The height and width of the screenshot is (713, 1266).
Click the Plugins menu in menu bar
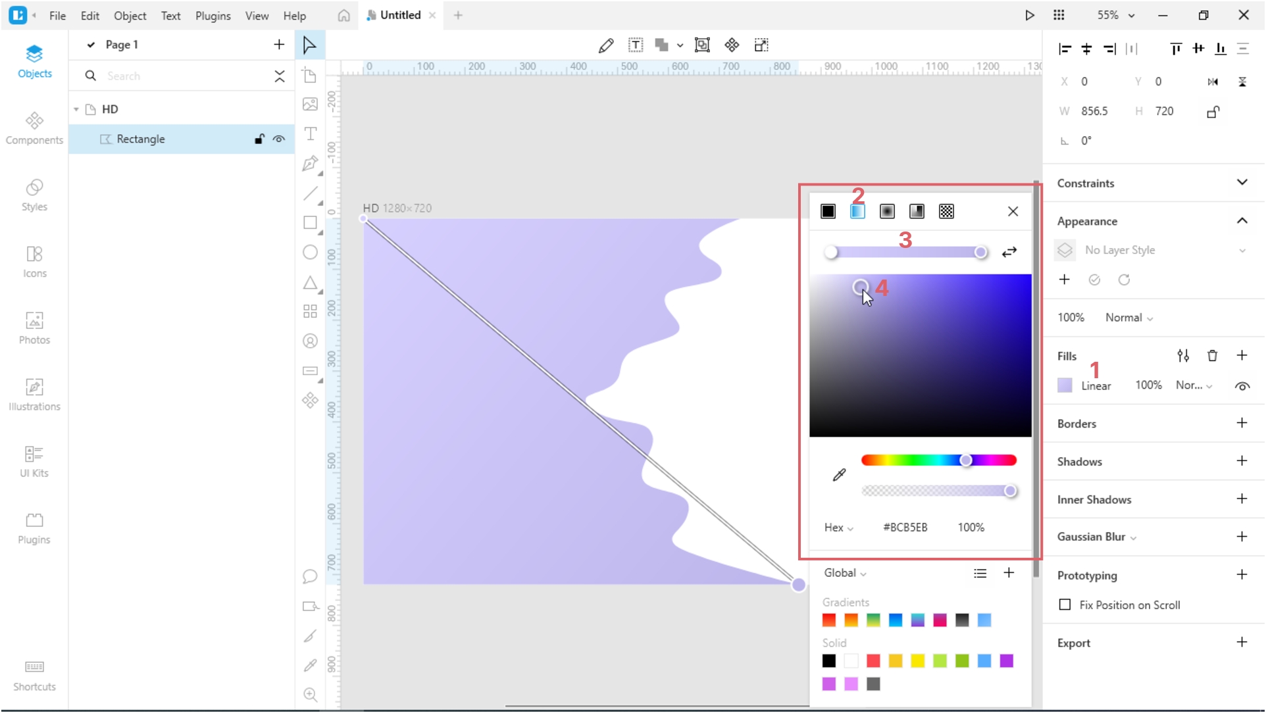pos(213,14)
